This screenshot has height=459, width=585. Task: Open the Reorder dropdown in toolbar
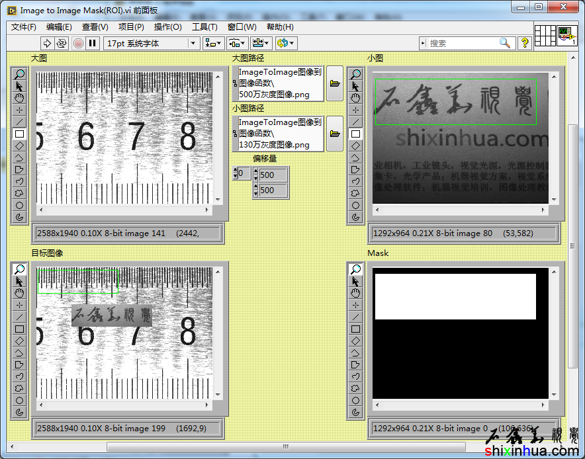pos(286,43)
